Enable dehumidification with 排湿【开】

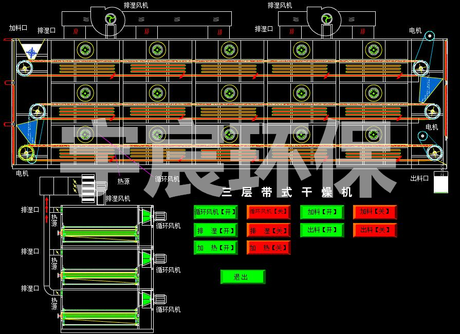pyautogui.click(x=215, y=230)
